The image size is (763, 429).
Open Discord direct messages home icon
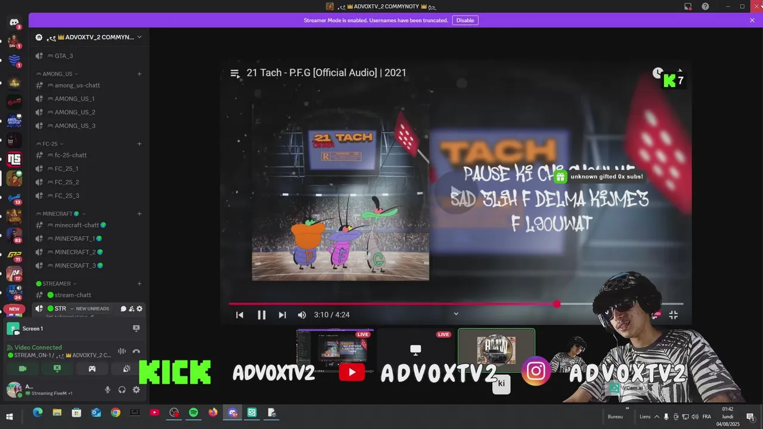[x=14, y=23]
